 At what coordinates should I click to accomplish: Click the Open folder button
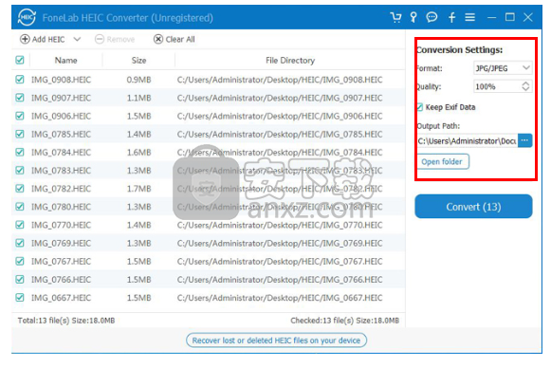click(x=442, y=161)
